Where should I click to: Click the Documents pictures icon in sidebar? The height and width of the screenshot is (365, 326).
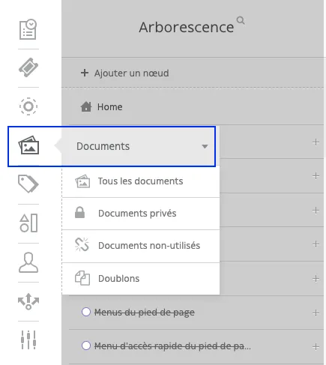click(28, 145)
